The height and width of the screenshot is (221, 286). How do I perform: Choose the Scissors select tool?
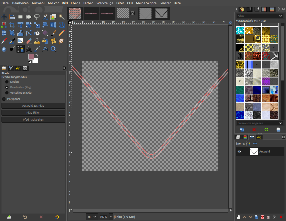[x=45, y=17]
